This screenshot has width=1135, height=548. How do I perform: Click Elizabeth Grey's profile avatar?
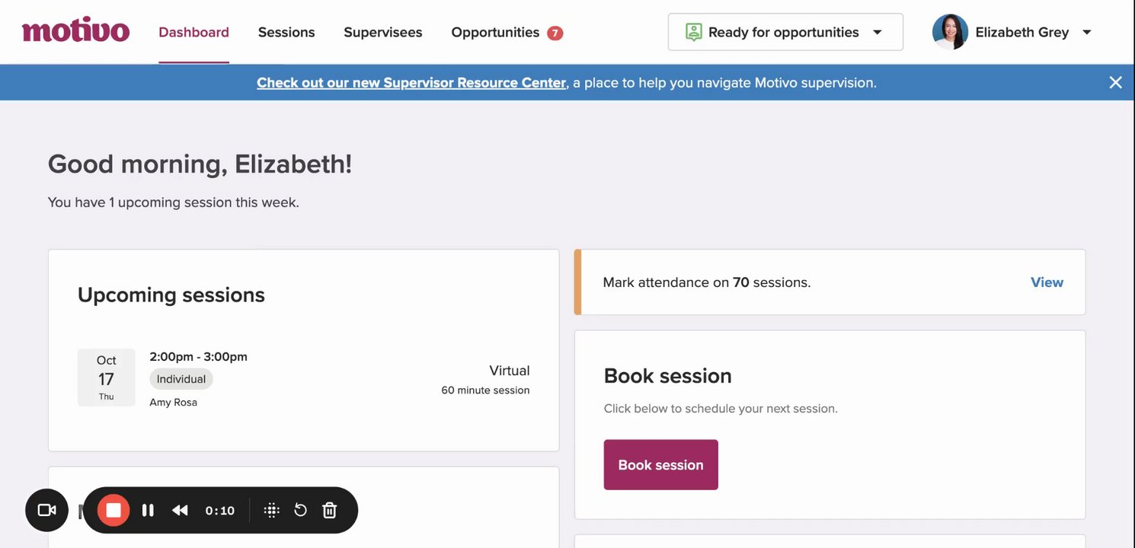[x=950, y=32]
